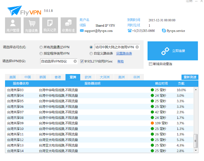This screenshot has width=204, height=161.
Task: Select server row 台湾共享11
Action: [99, 134]
